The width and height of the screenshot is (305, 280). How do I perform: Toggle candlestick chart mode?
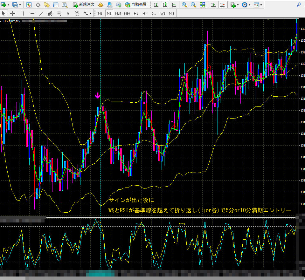point(165,5)
